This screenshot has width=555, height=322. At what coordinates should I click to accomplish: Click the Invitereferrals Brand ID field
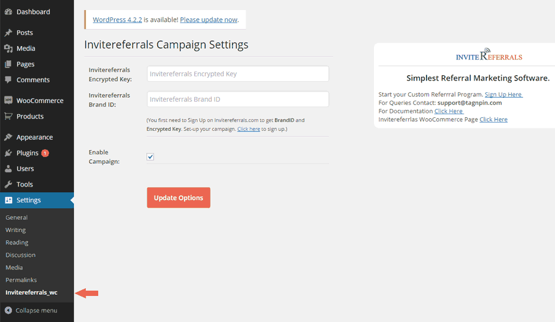(x=238, y=99)
